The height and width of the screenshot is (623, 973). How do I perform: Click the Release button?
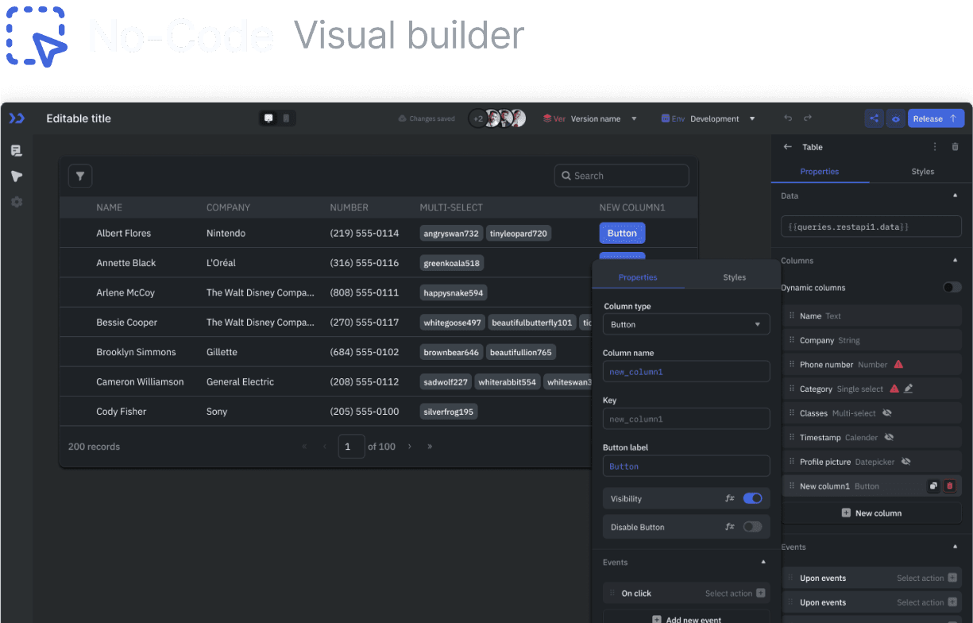click(x=935, y=118)
